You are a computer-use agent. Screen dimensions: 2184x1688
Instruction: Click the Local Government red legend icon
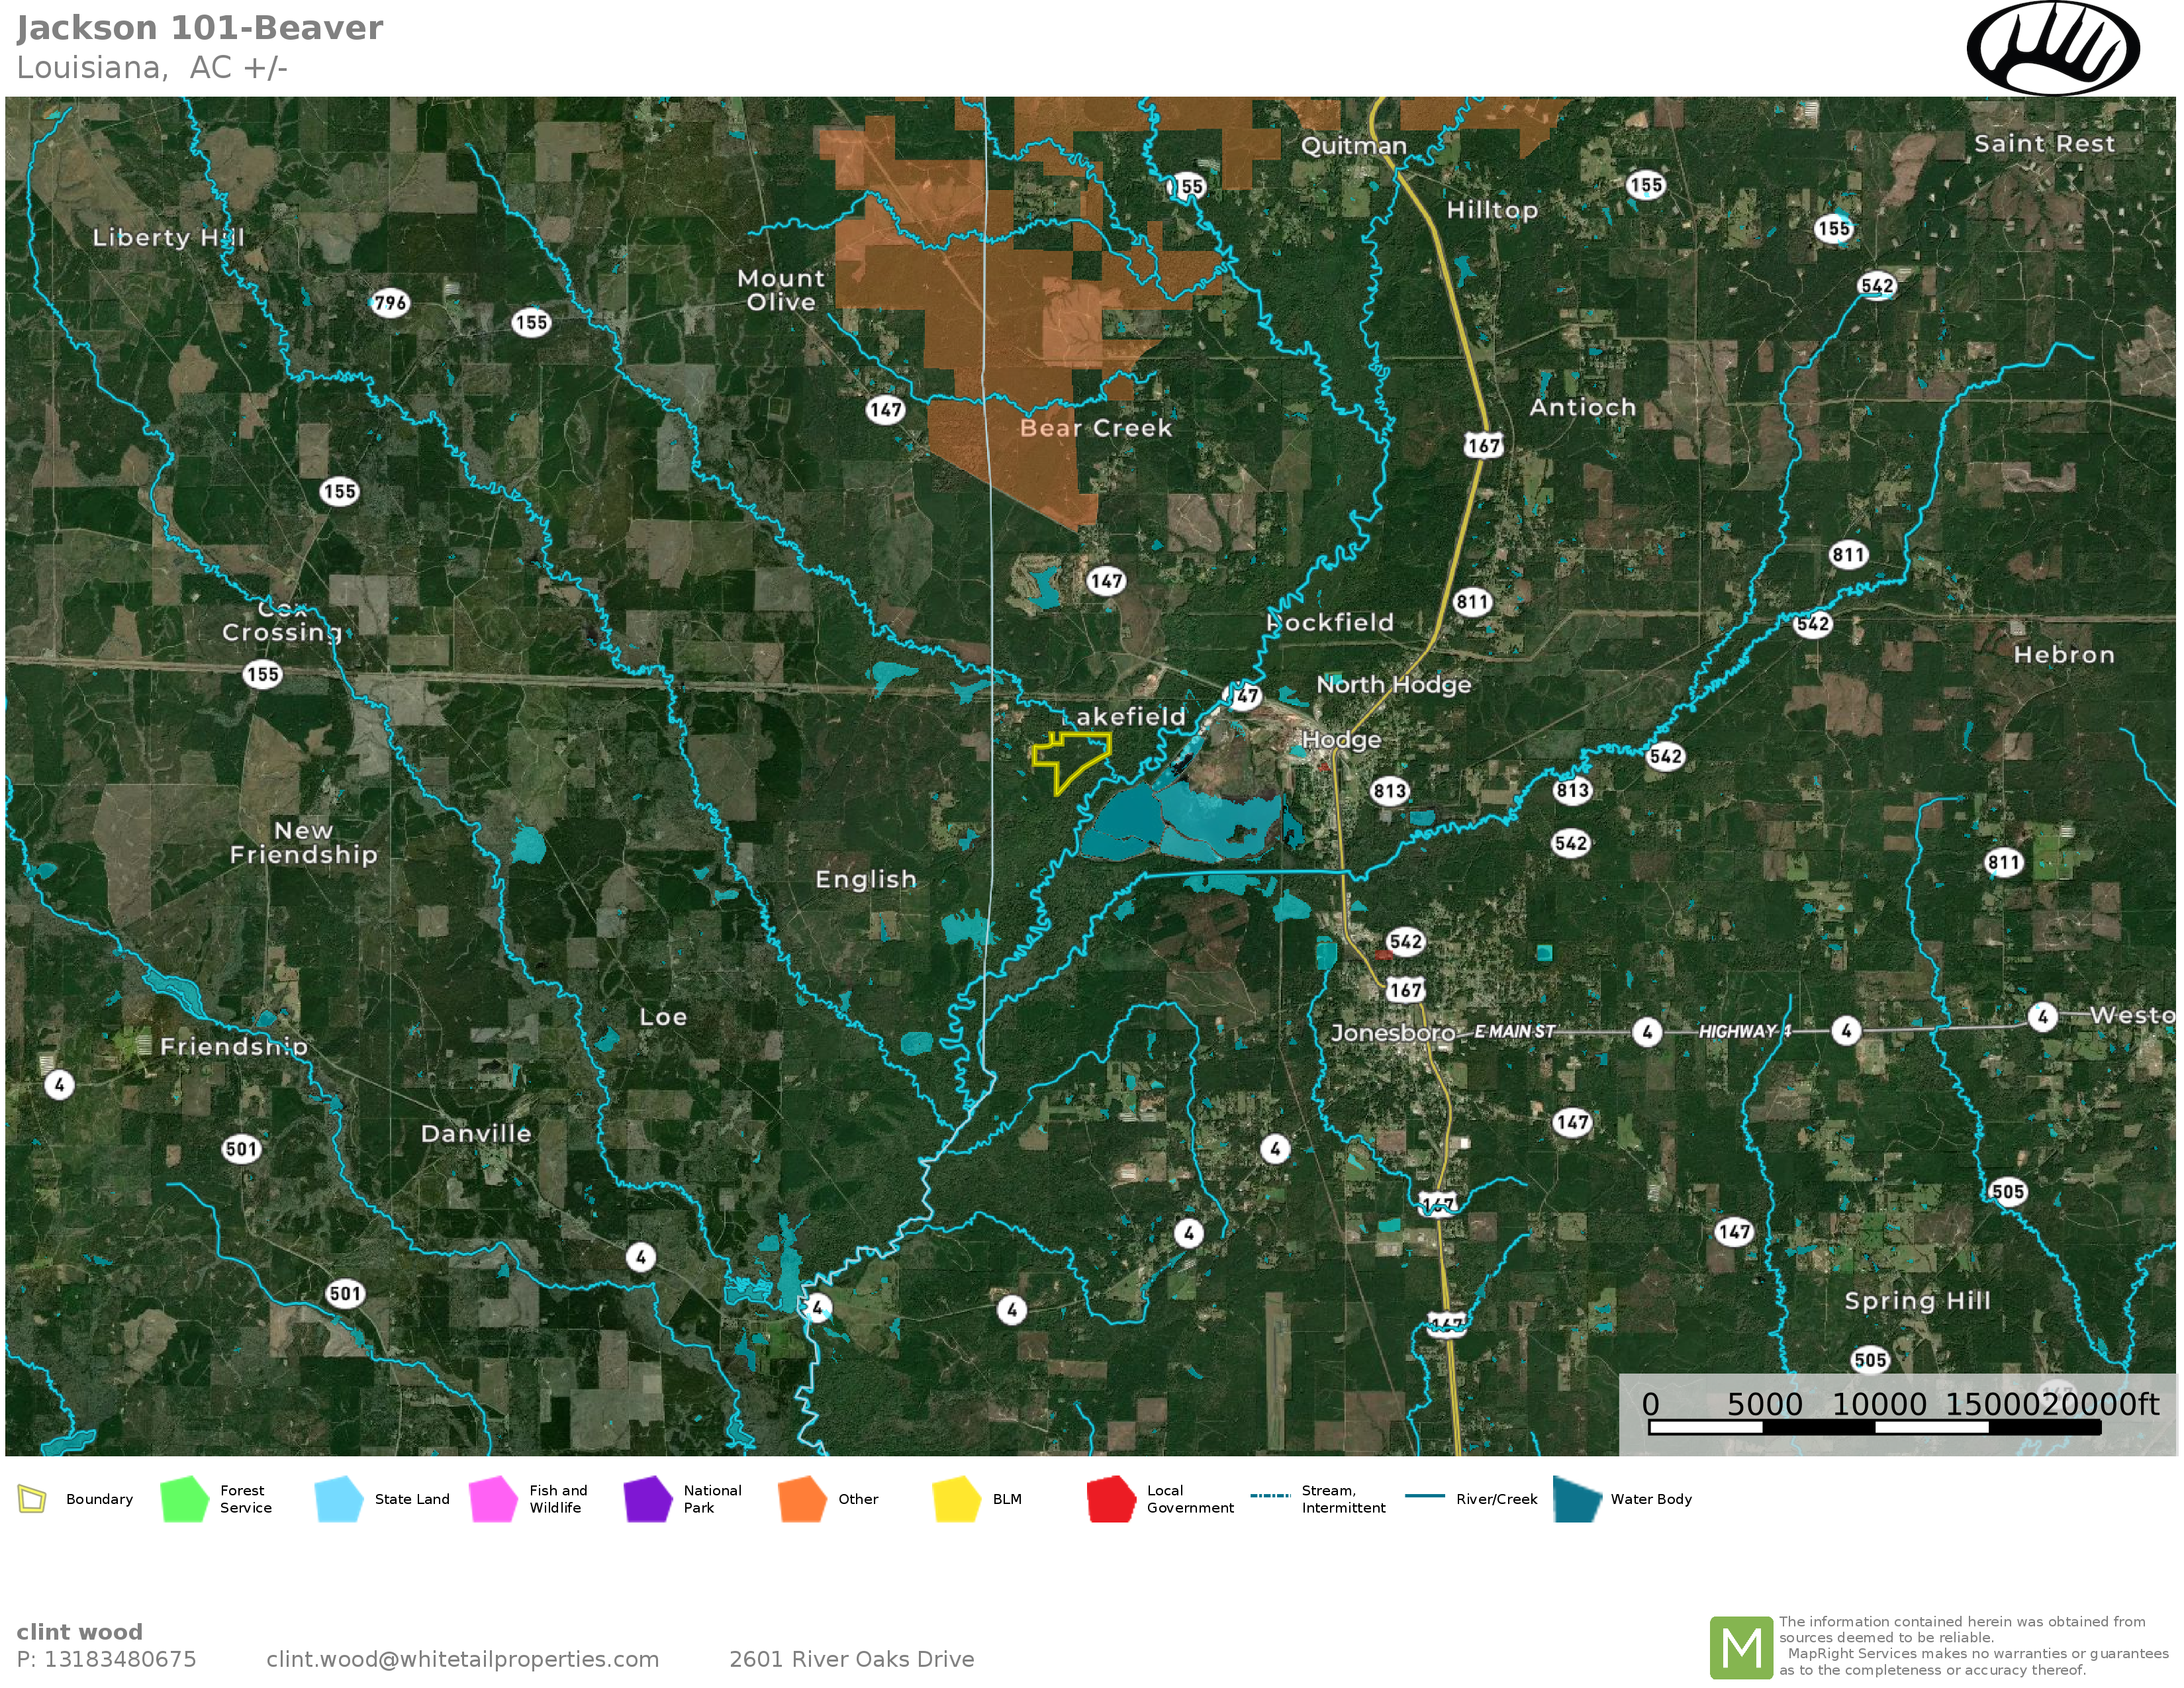pos(1111,1499)
